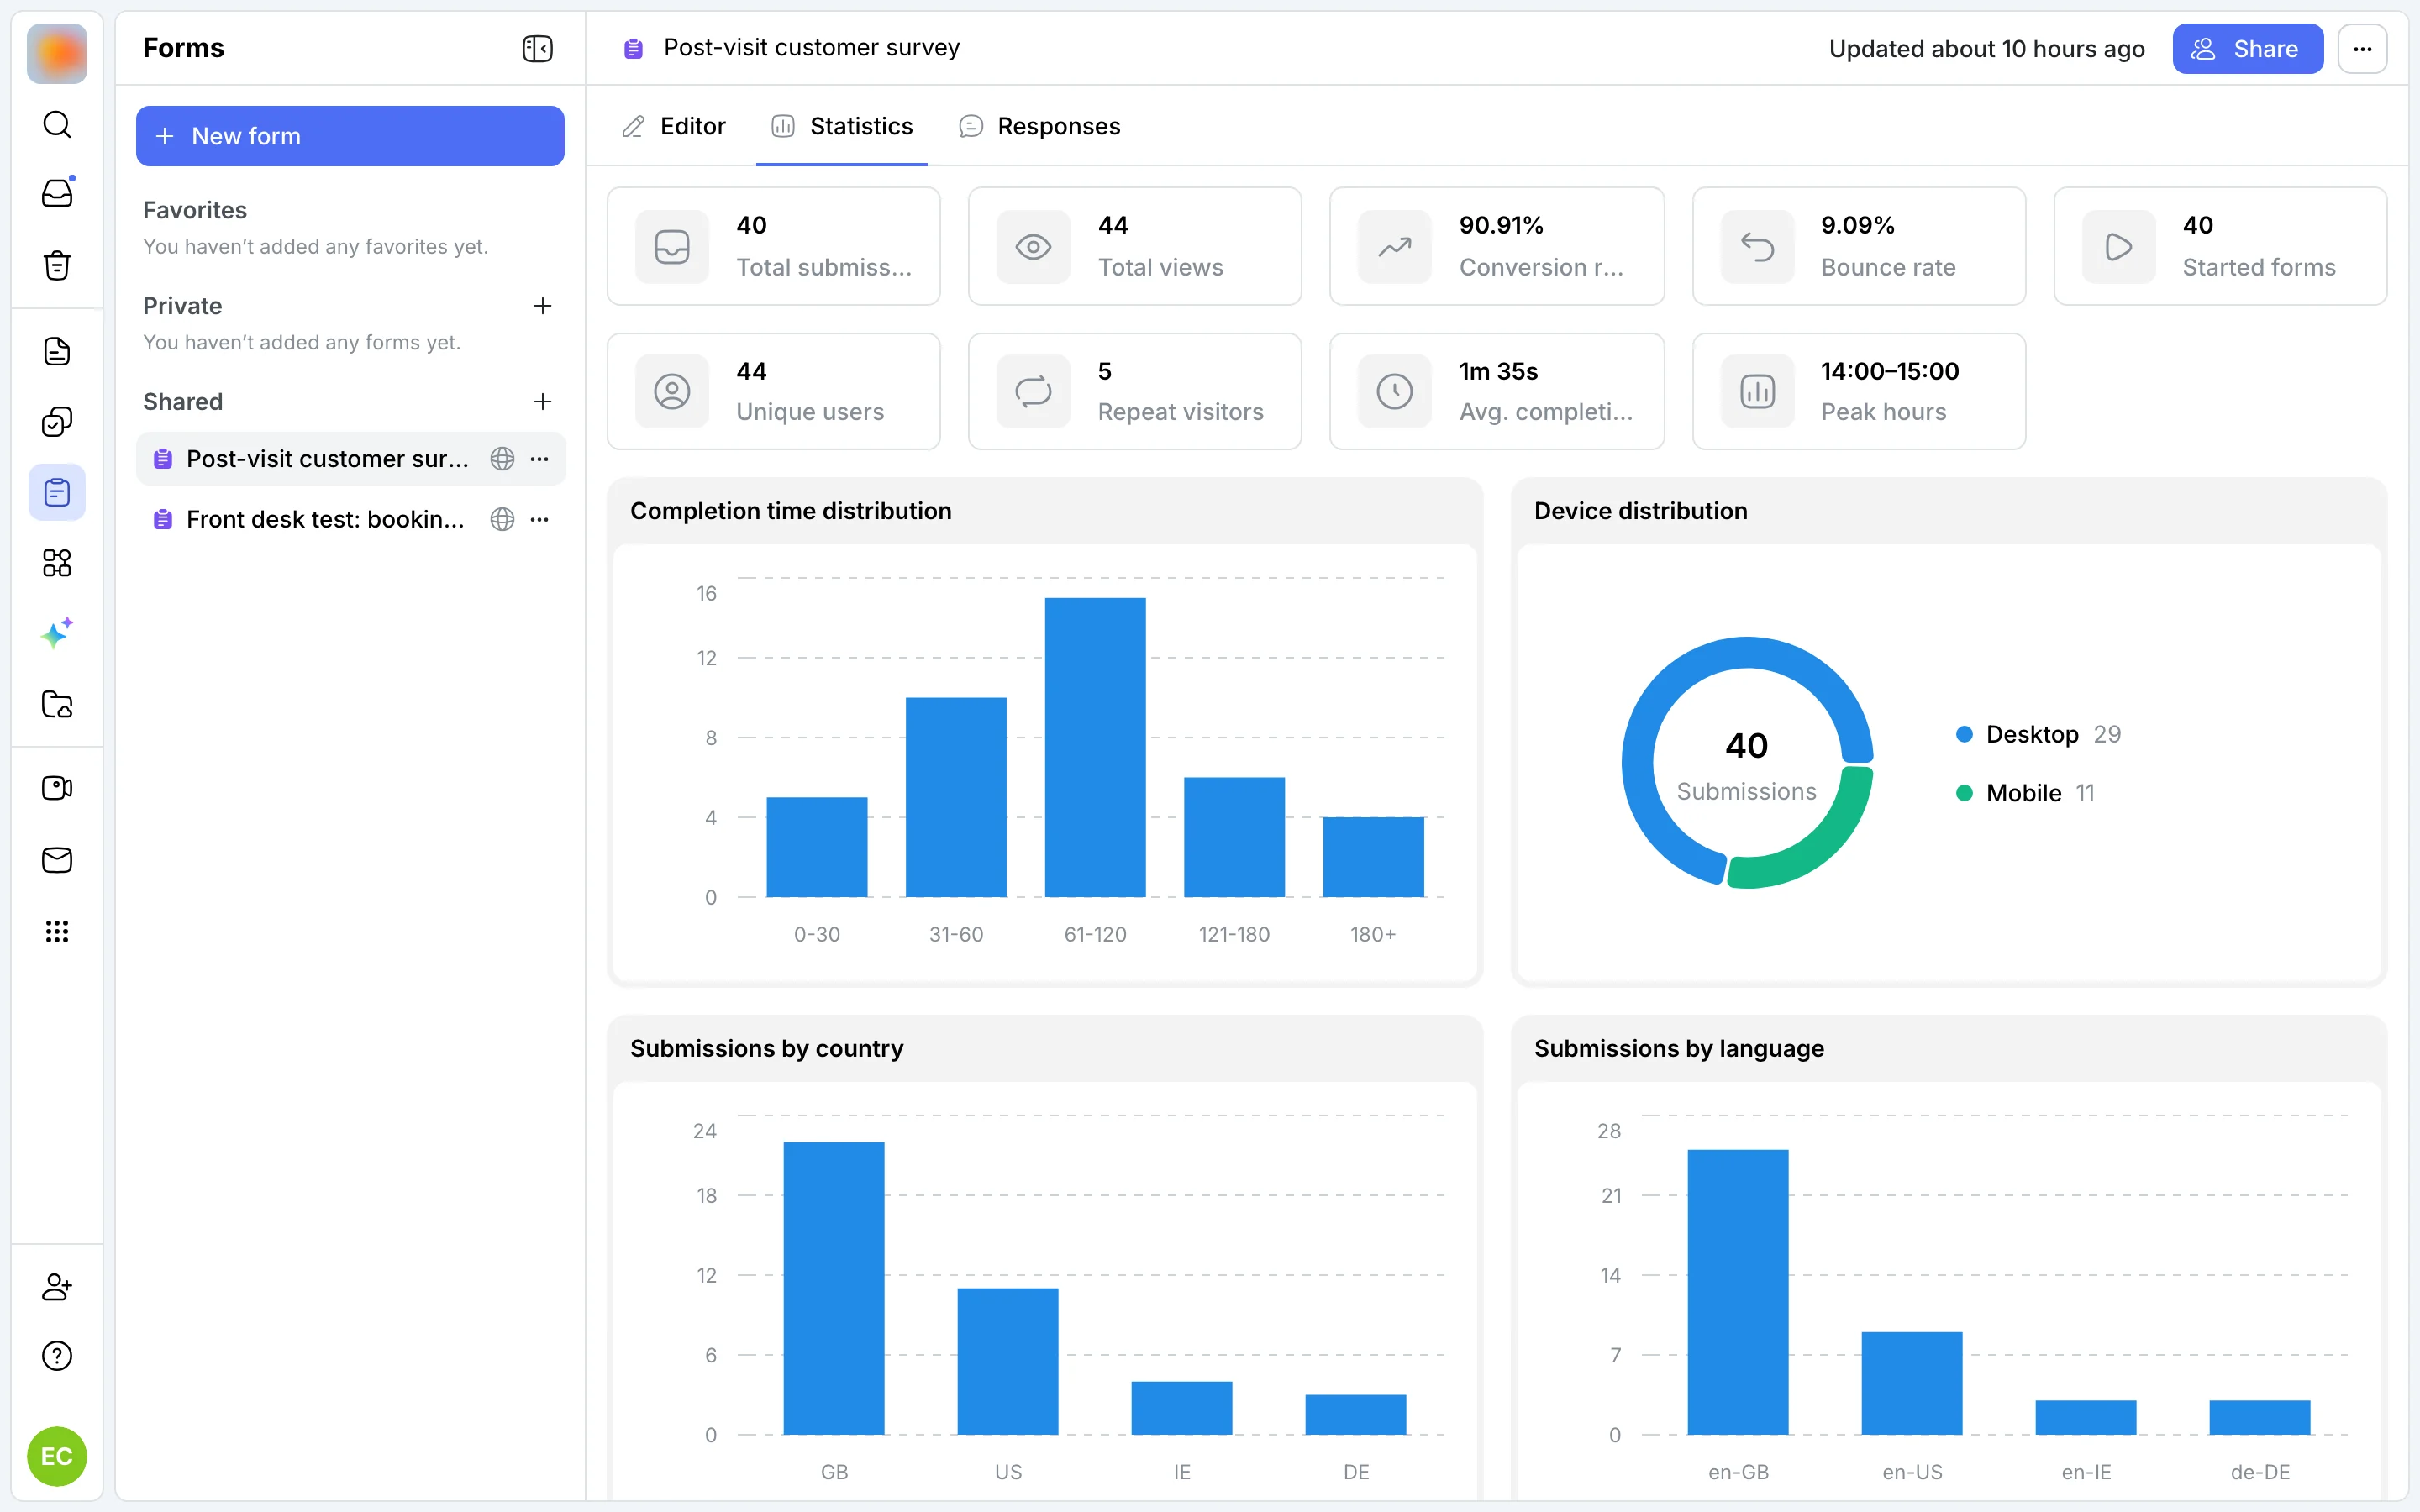Open the AI sparkle assistant icon
2420x1512 pixels.
coord(57,633)
